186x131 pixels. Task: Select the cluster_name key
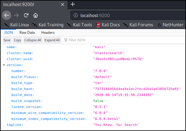[x=20, y=53]
